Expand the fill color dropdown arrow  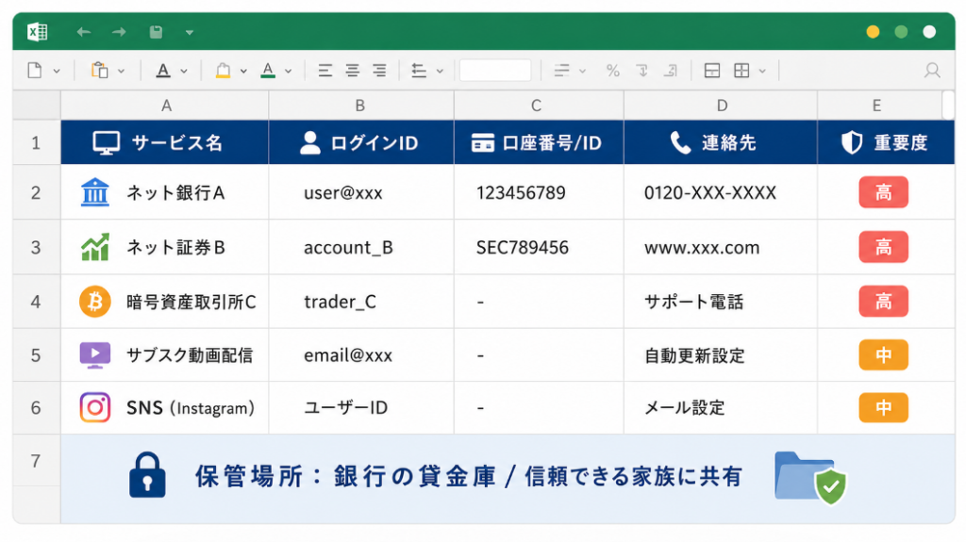point(243,72)
